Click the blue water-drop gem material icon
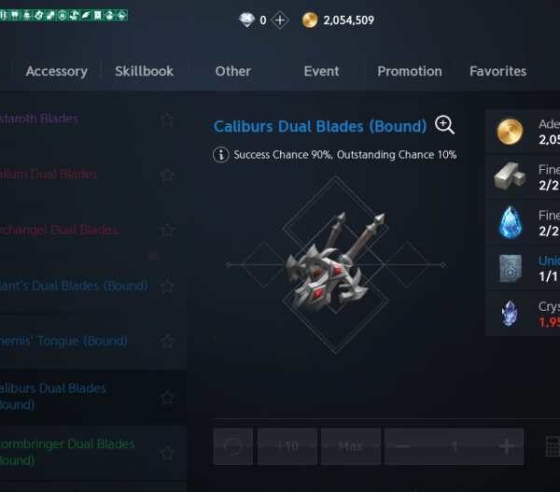 click(x=510, y=222)
